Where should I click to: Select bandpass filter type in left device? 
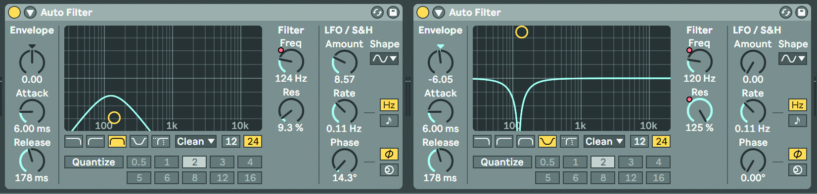tap(117, 142)
